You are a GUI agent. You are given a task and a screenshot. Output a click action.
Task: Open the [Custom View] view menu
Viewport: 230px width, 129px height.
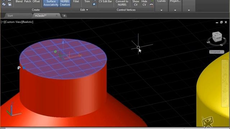[x=13, y=22]
